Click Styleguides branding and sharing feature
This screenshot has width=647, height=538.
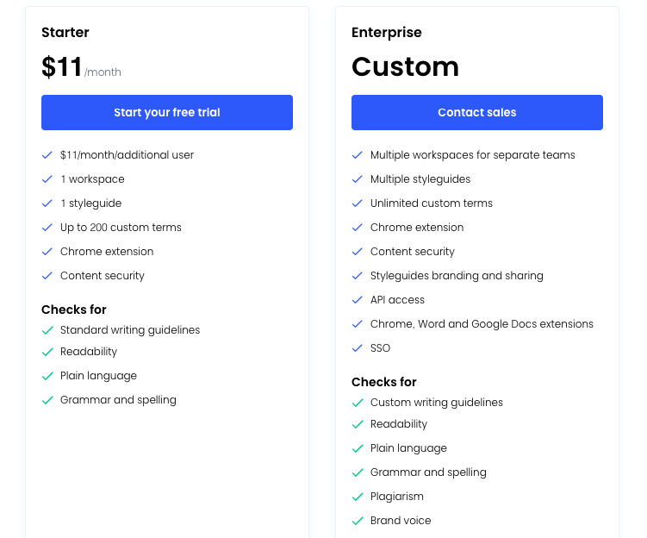tap(457, 276)
